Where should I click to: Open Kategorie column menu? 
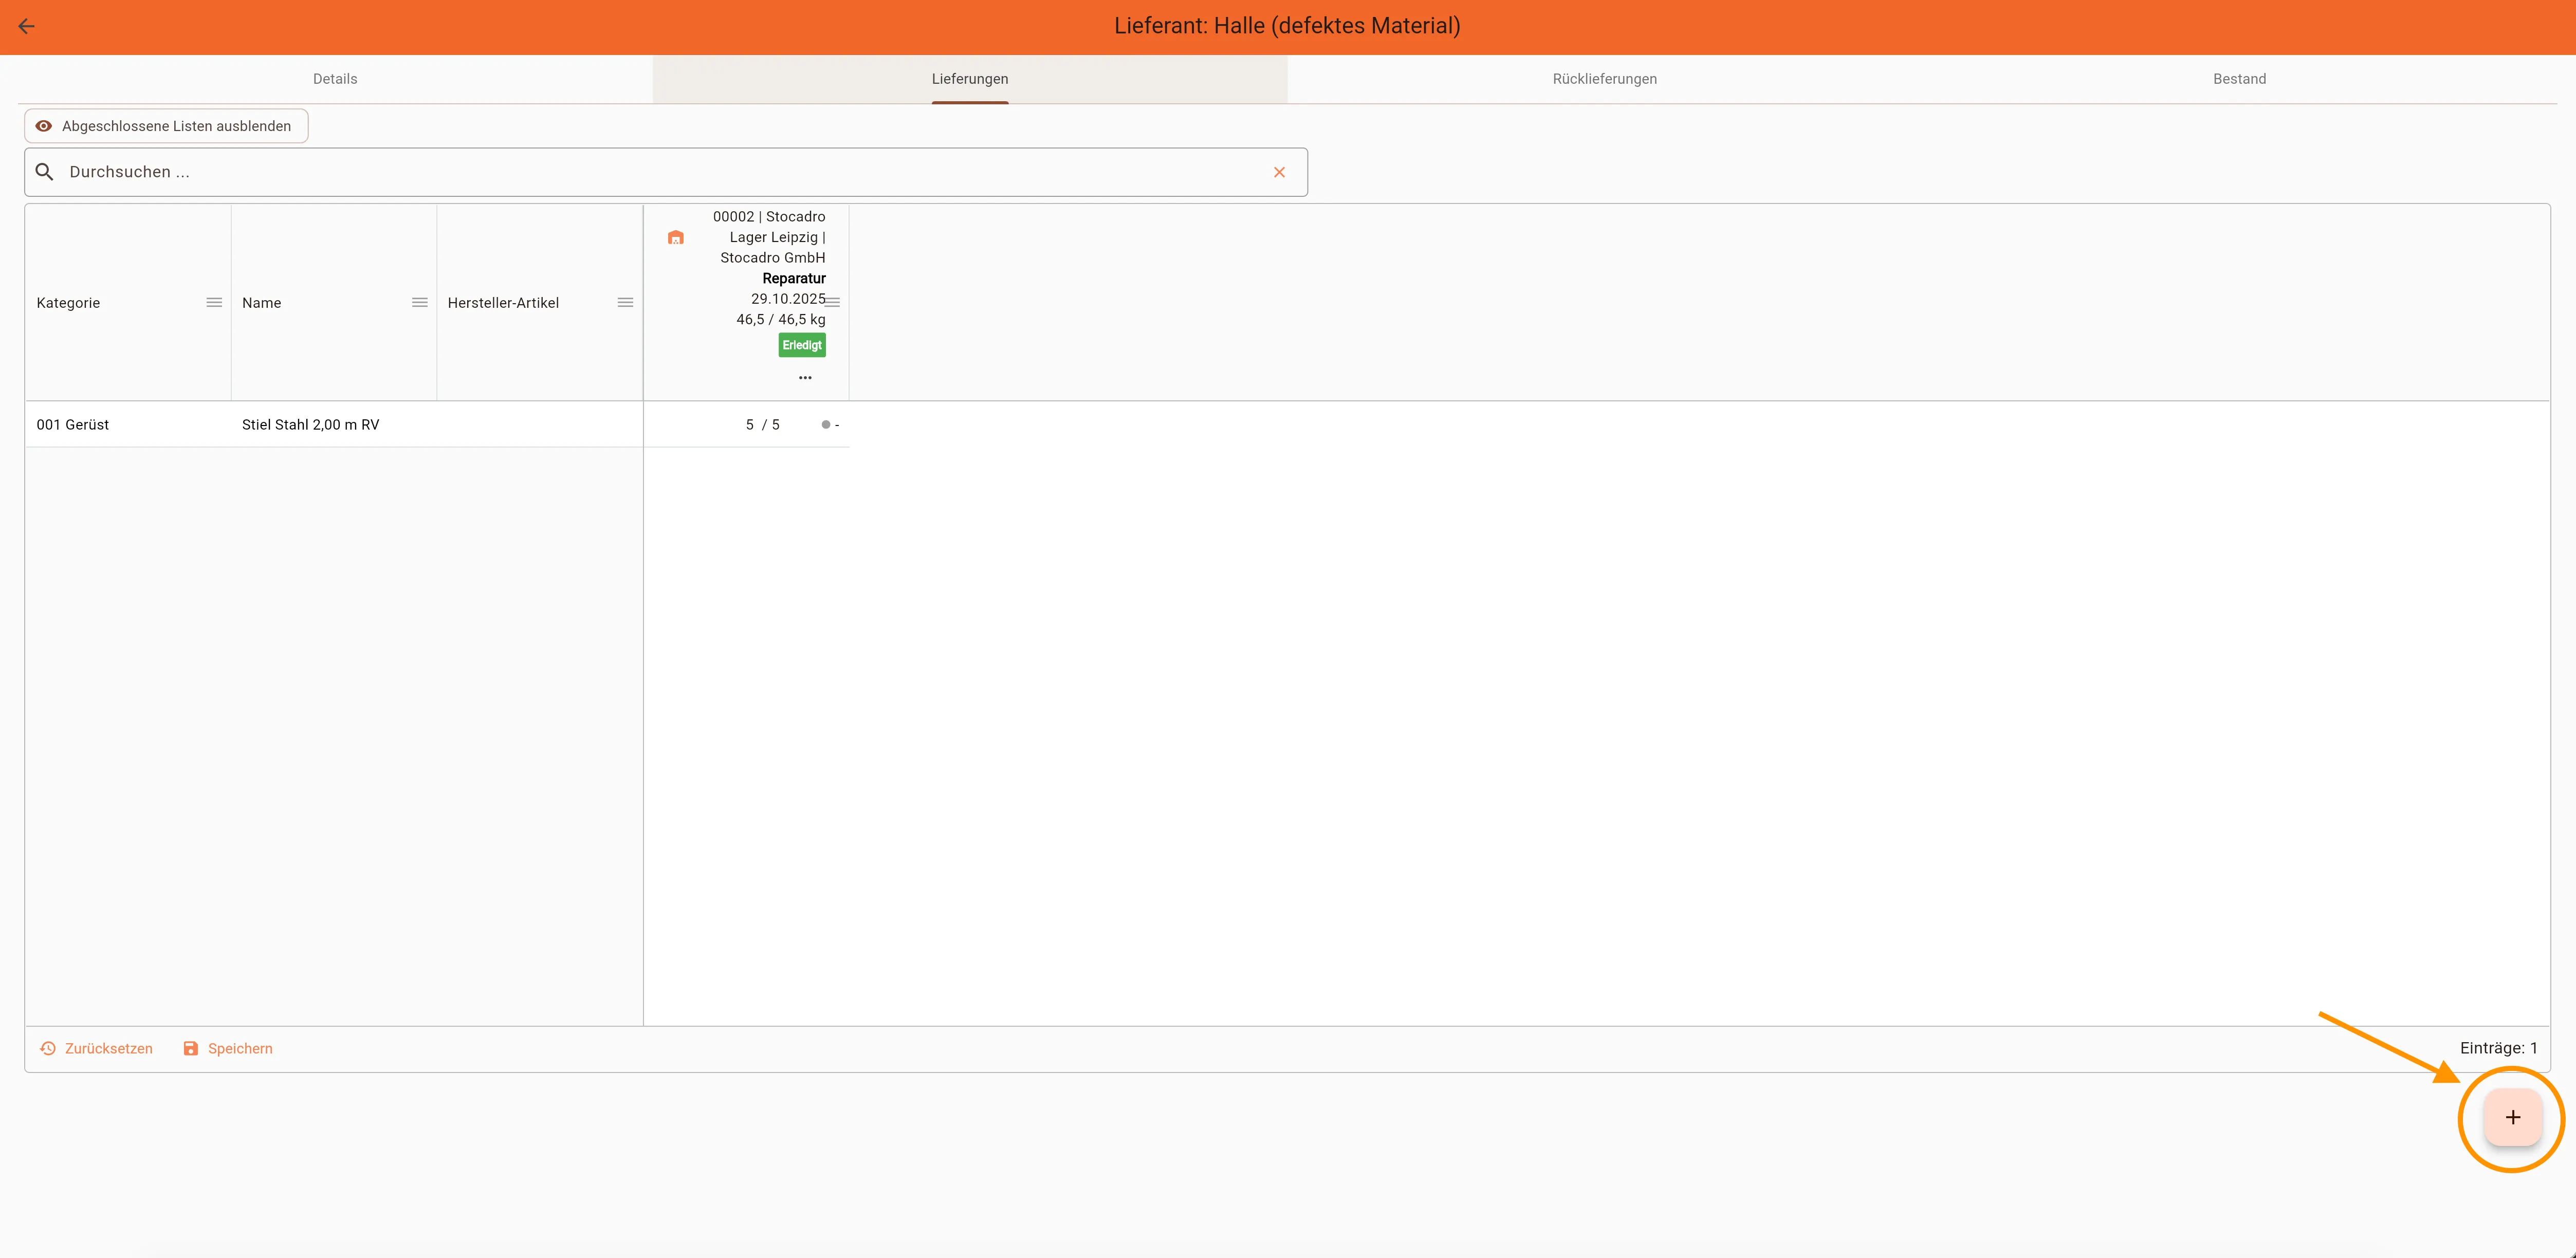point(214,303)
